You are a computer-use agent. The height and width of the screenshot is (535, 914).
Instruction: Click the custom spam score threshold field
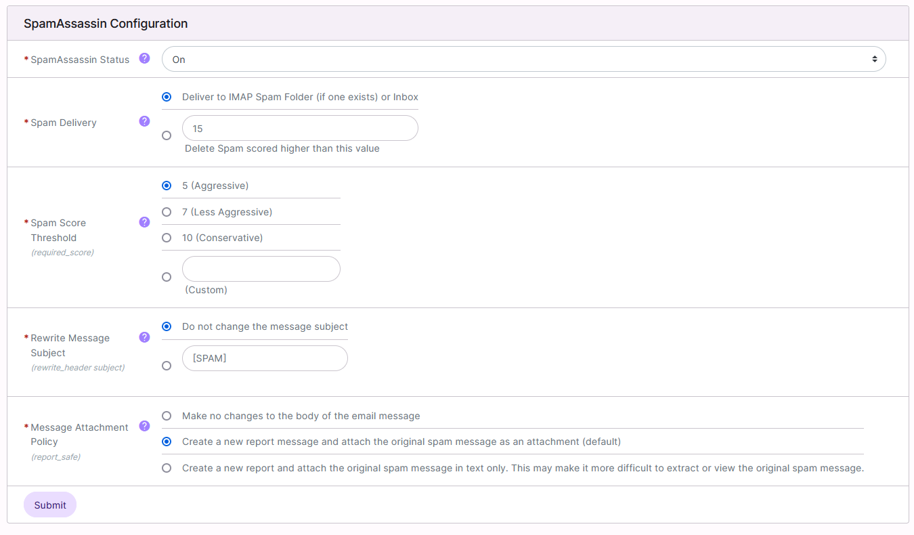(261, 269)
